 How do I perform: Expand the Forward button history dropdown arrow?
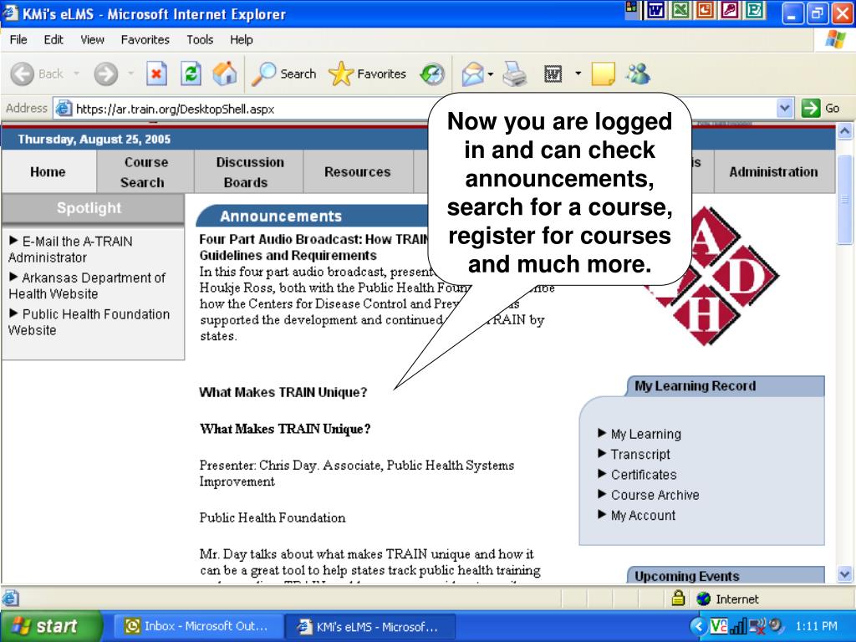tap(130, 74)
